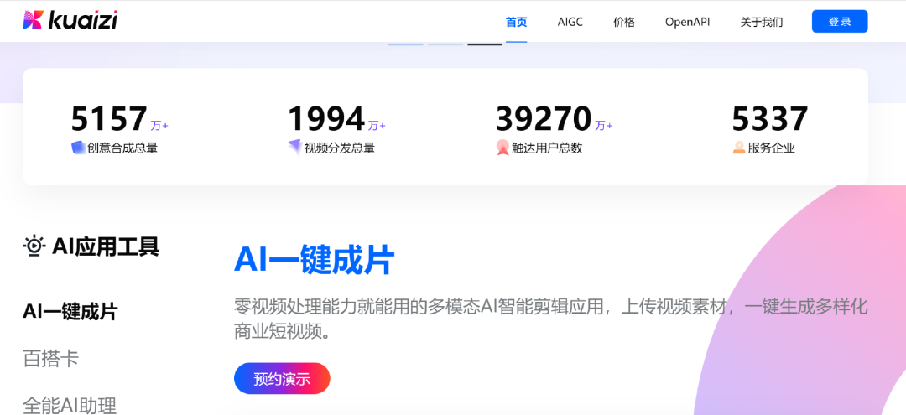Screen dimensions: 906x415
Task: Select the dark carousel indicator bar
Action: pos(485,44)
